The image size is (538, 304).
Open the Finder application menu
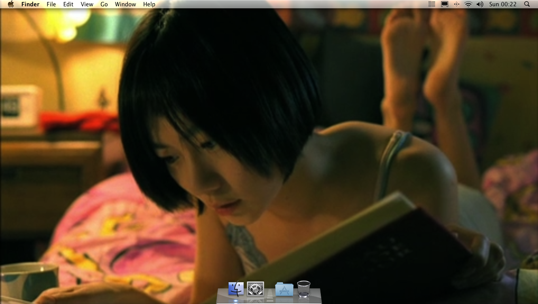click(x=30, y=4)
